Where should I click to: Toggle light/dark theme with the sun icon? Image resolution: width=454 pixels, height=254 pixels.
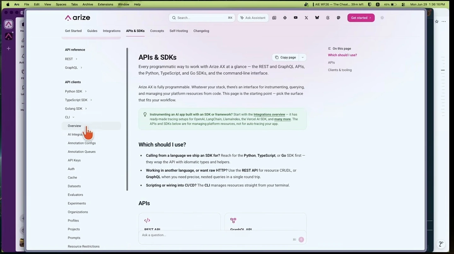382,18
